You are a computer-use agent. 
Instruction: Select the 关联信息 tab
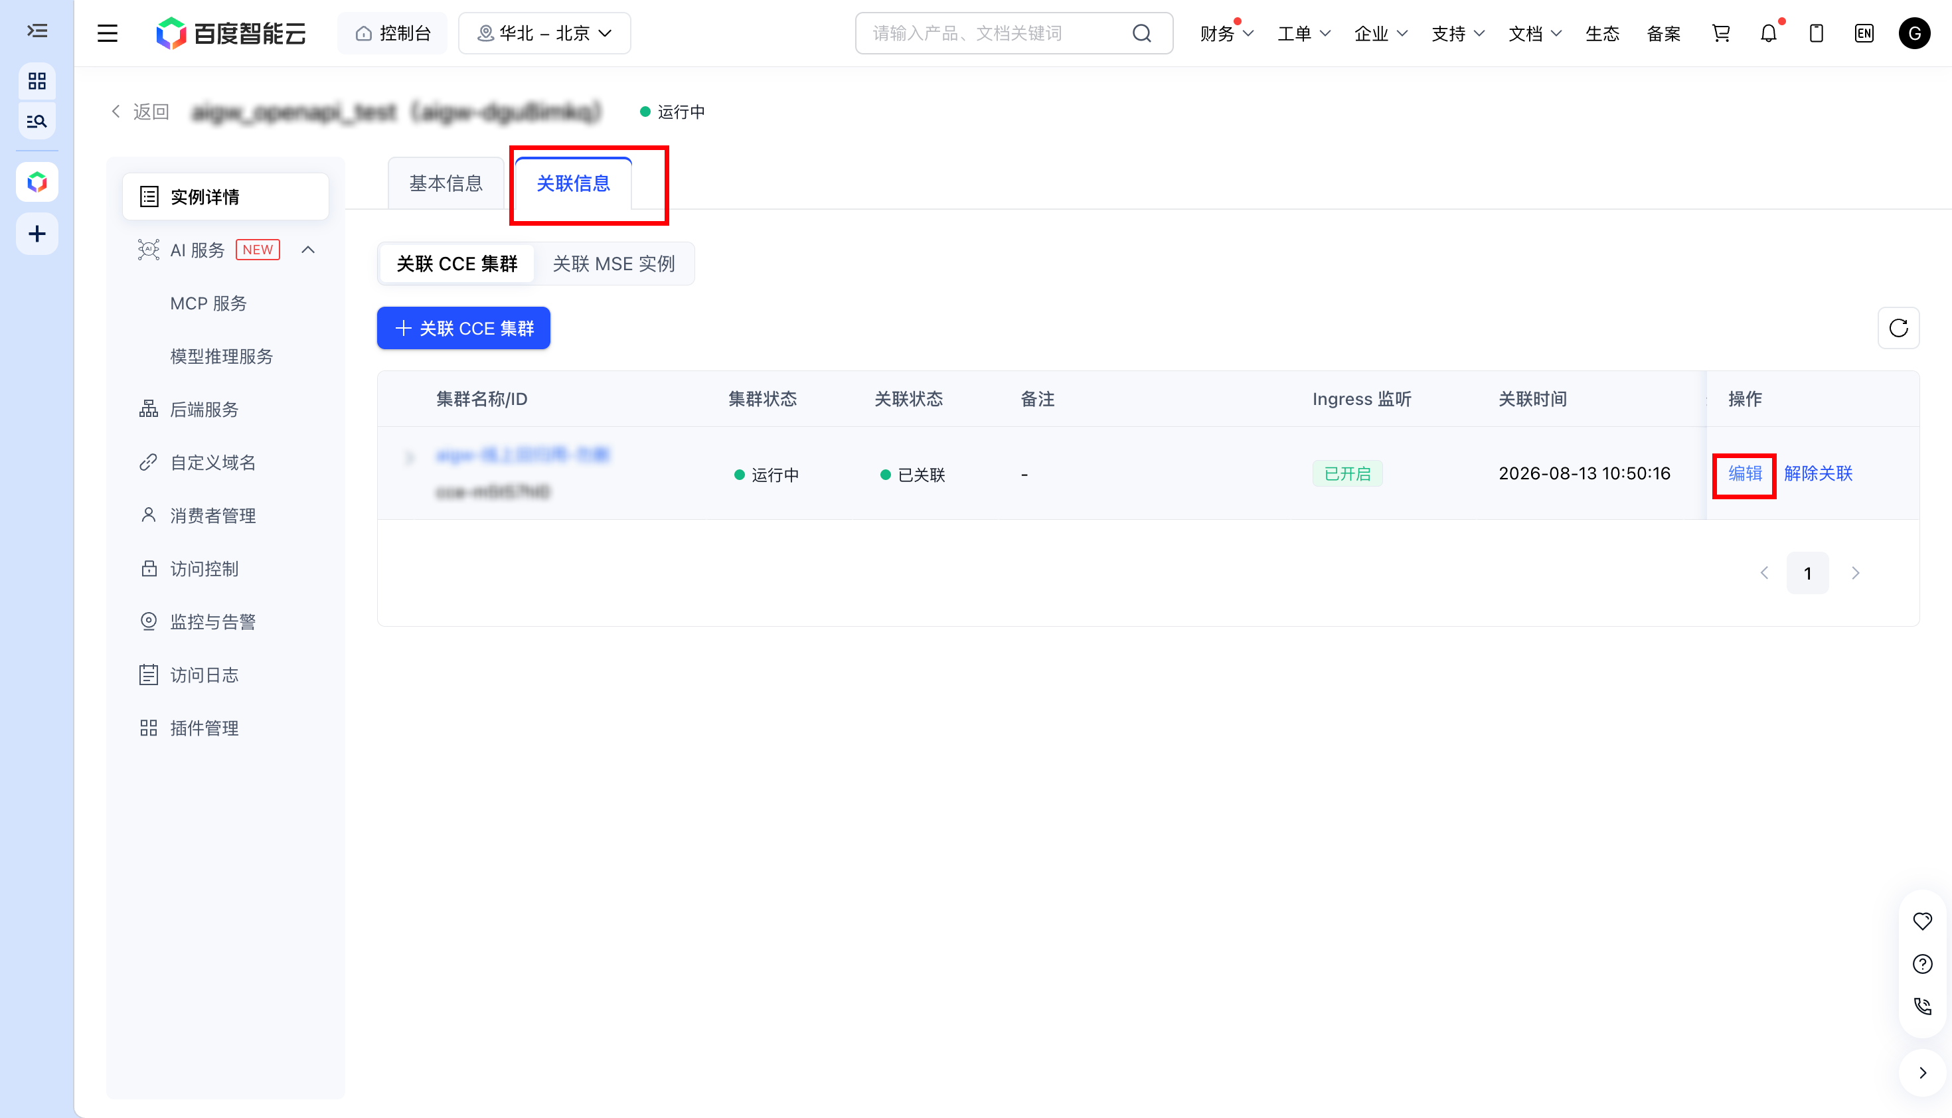(573, 183)
